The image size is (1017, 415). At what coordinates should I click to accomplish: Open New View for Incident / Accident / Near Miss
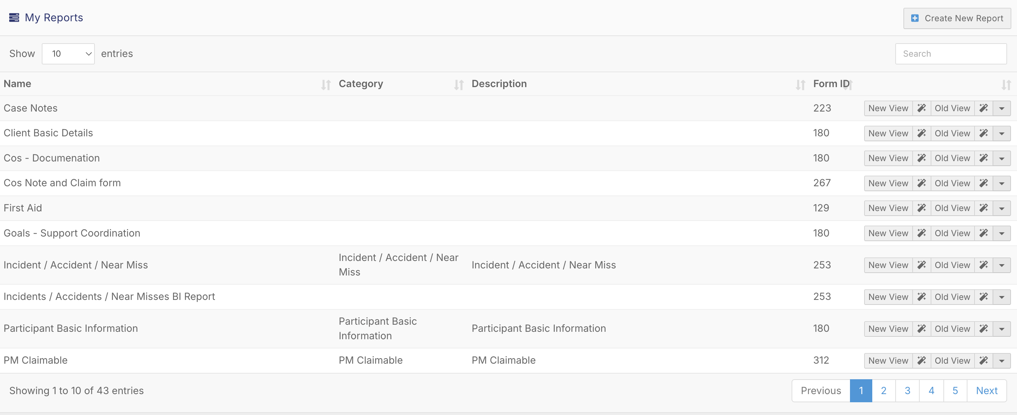[888, 265]
